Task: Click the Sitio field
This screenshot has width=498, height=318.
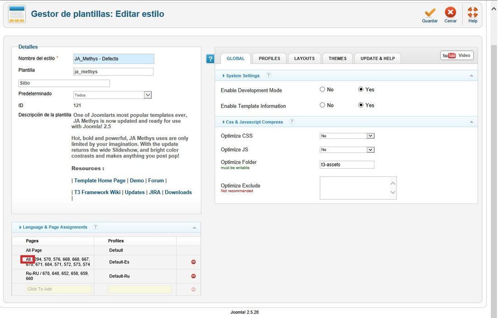Action: 64,83
